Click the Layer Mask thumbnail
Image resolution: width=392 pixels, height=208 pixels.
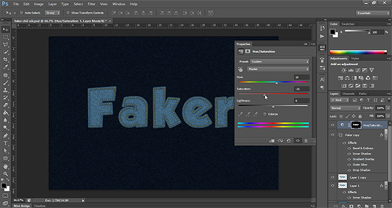[356, 125]
